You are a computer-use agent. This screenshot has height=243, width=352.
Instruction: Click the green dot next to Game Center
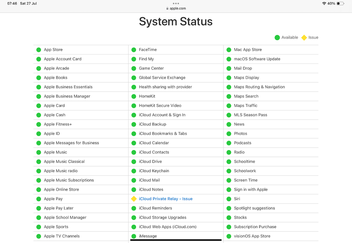134,68
